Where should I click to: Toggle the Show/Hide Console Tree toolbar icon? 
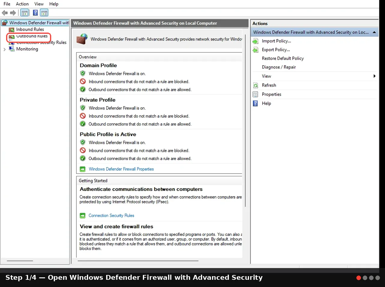click(x=25, y=13)
